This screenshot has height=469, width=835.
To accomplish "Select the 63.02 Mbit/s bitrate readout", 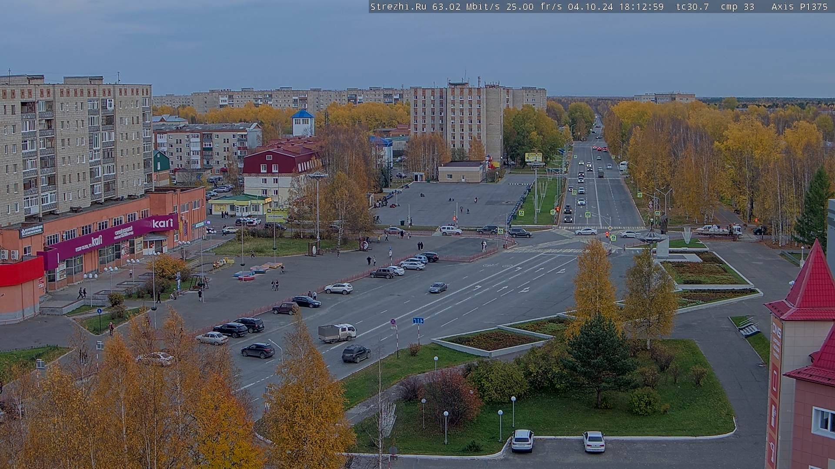I will pos(465,7).
